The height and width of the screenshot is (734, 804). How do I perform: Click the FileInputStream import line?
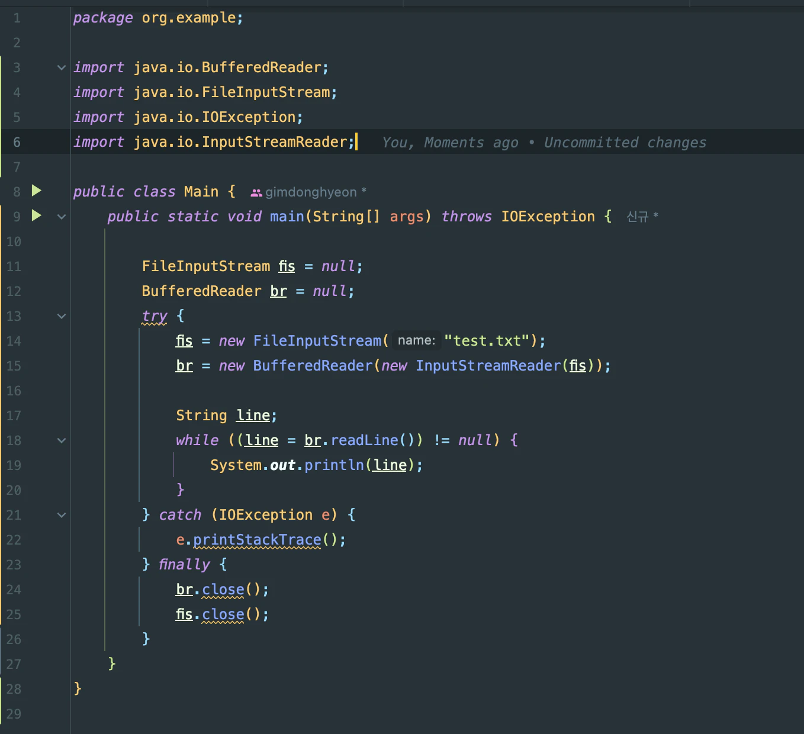[x=205, y=92]
